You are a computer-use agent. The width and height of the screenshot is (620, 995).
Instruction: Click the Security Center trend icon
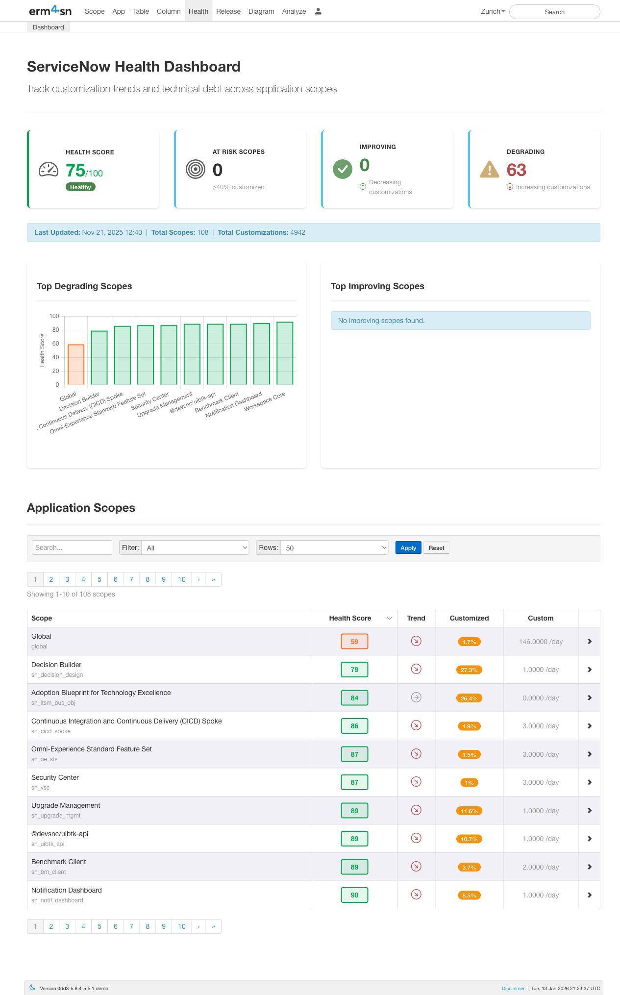pyautogui.click(x=416, y=782)
